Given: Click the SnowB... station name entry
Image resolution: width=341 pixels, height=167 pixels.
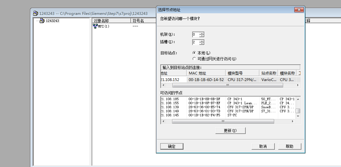Looking at the screenshot, I should 268,107.
